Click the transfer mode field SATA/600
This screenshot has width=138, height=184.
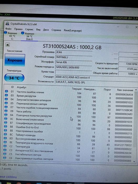click(73, 67)
